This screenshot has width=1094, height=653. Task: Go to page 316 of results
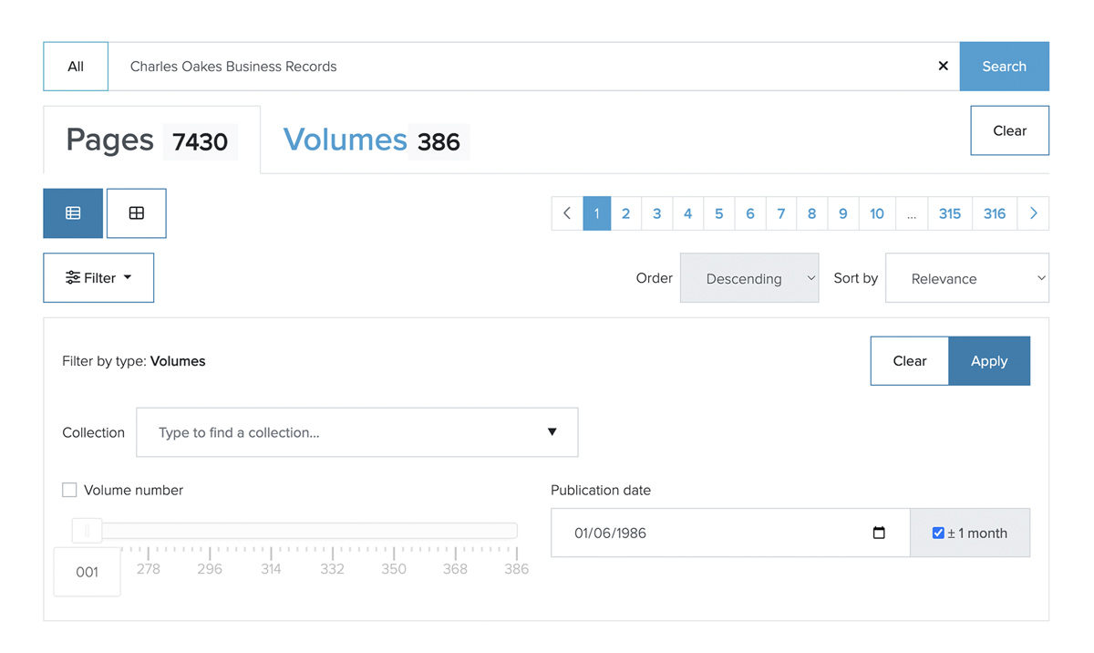point(994,213)
